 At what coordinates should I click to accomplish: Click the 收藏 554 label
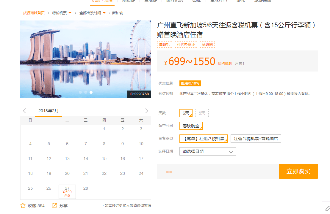coord(36,206)
